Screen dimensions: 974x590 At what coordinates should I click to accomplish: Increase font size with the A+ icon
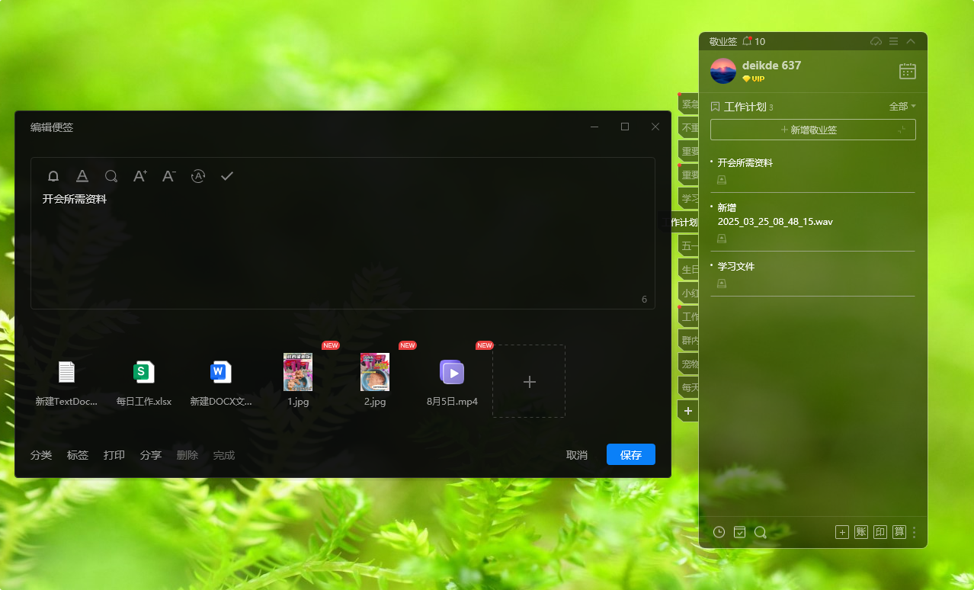click(x=140, y=176)
